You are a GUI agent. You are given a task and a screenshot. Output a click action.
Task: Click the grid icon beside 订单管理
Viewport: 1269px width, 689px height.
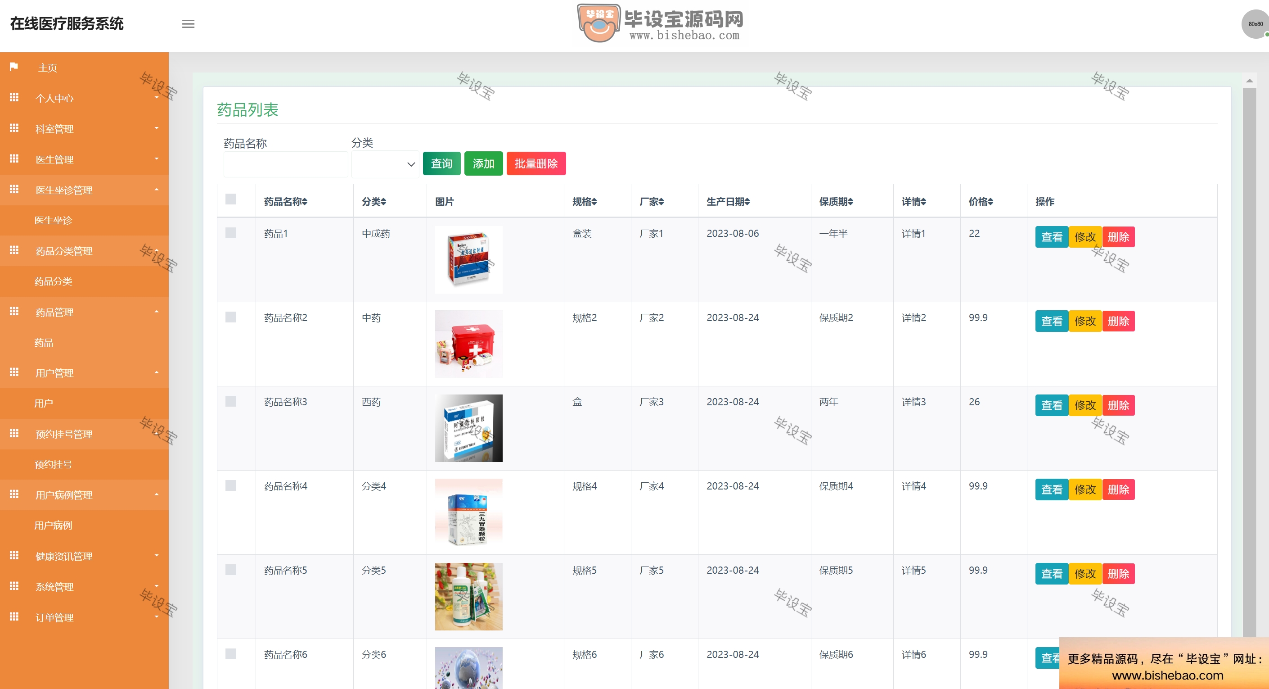click(x=14, y=616)
